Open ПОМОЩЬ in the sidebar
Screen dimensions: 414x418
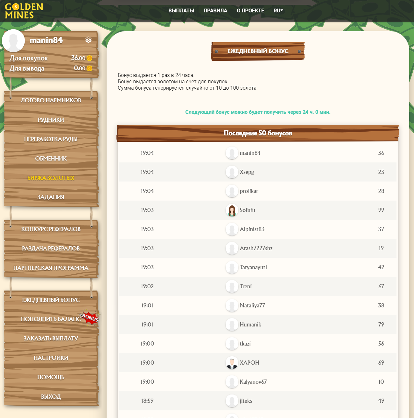tap(51, 377)
